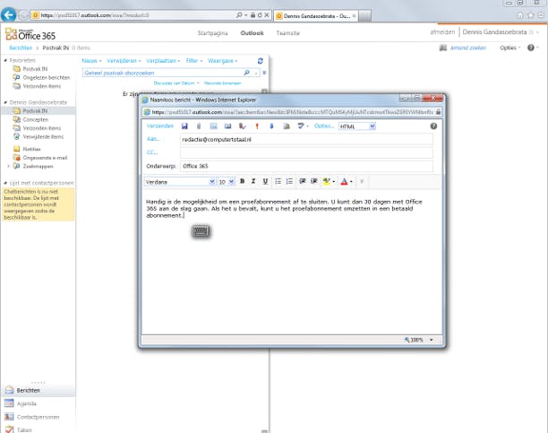Open Opties in the compose toolbar
The width and height of the screenshot is (548, 433).
coord(324,126)
